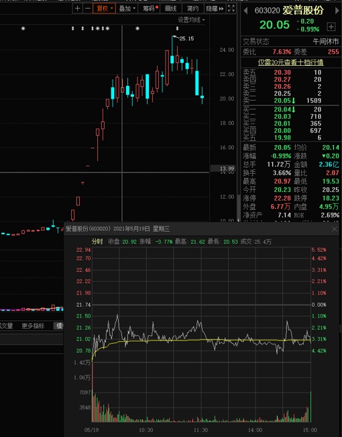Click the zoom in plus button
Image resolution: width=342 pixels, height=437 pixels.
tap(77, 8)
